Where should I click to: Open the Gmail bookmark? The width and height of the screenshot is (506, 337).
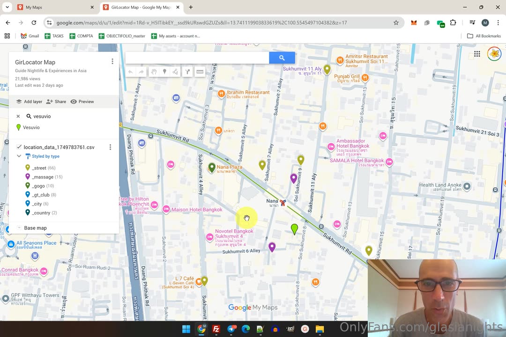pyautogui.click(x=30, y=36)
